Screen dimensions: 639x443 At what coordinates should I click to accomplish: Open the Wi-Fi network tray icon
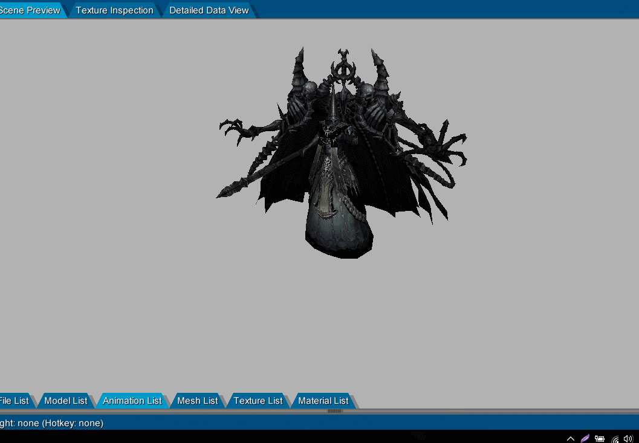pyautogui.click(x=615, y=439)
